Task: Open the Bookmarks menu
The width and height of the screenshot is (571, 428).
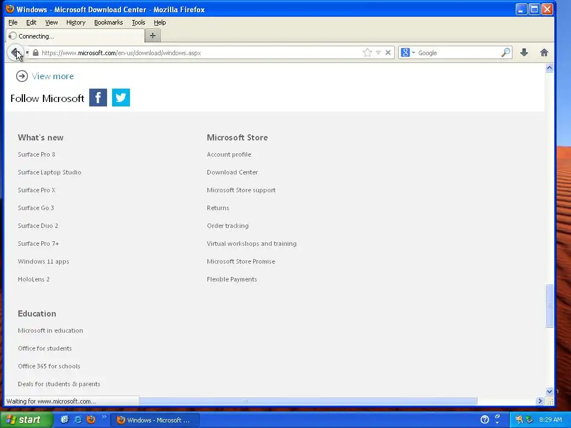Action: pyautogui.click(x=109, y=22)
